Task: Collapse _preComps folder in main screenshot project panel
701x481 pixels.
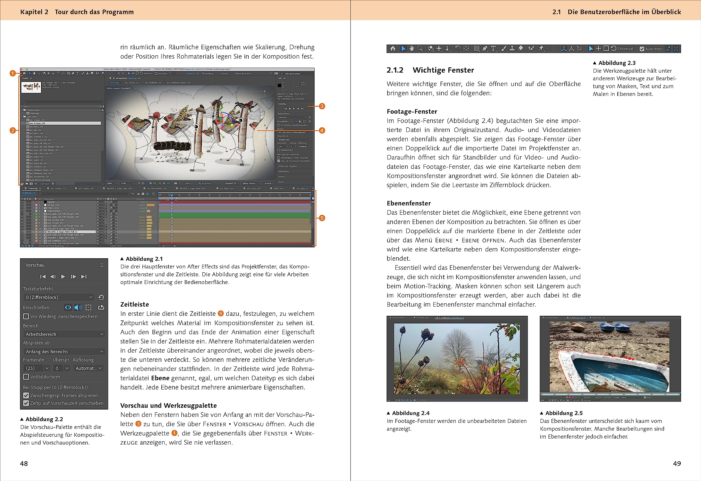Action: click(x=22, y=117)
